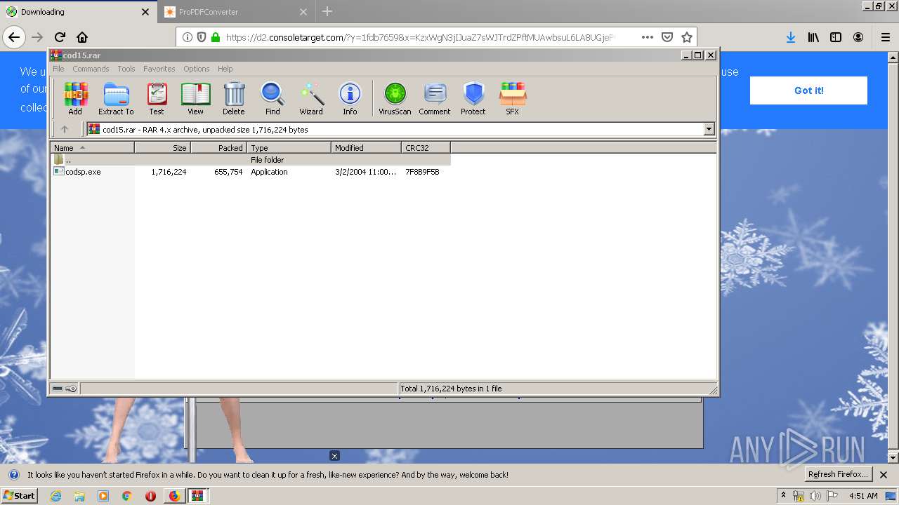This screenshot has height=505, width=899.
Task: Sort by the CRC32 column header
Action: [426, 148]
